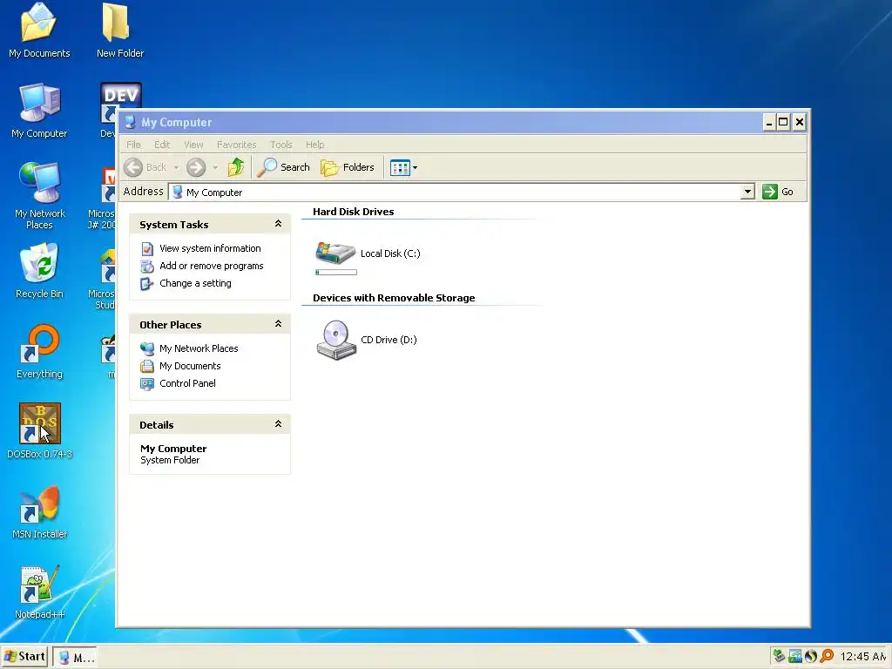Open Control Panel link
Image resolution: width=892 pixels, height=669 pixels.
coord(187,383)
